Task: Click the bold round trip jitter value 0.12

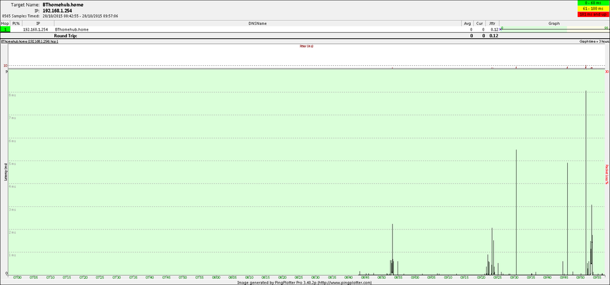Action: [x=494, y=36]
